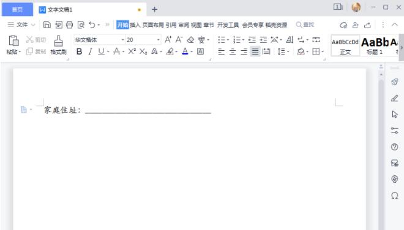
Task: Select the 标题 1 style
Action: tap(375, 45)
